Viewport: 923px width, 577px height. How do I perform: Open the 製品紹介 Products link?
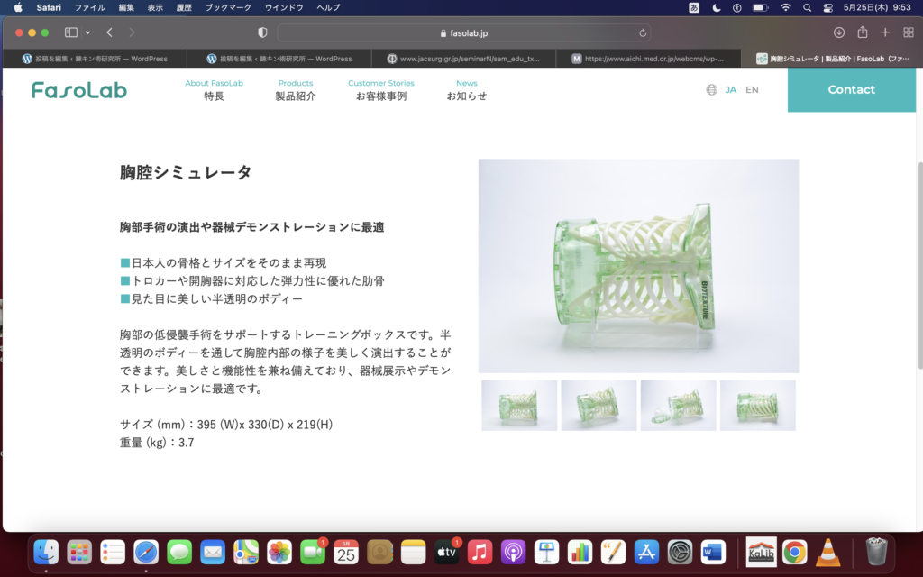[296, 88]
